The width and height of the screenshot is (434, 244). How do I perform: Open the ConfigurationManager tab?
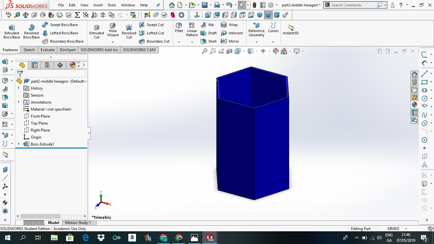[47, 65]
